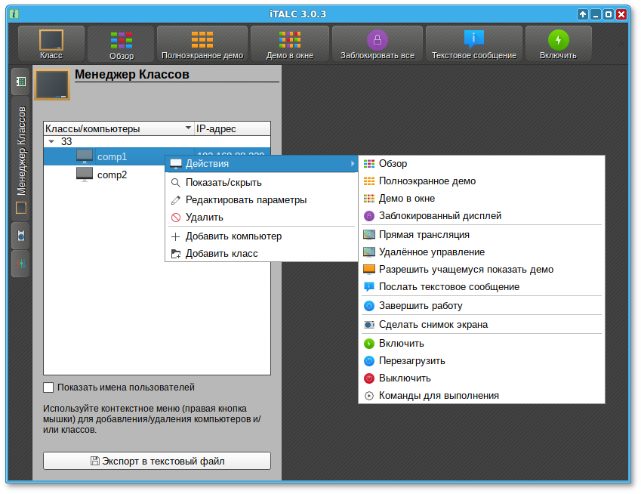
Task: Select Включить in the Действия submenu
Action: [x=482, y=344]
